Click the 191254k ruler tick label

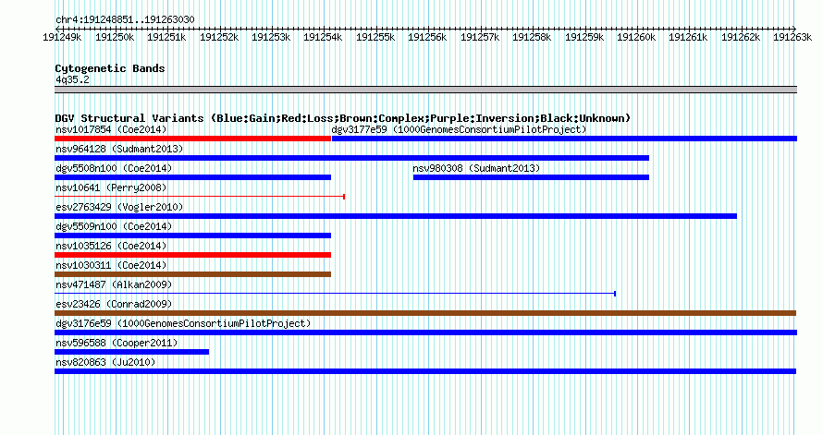(x=323, y=37)
